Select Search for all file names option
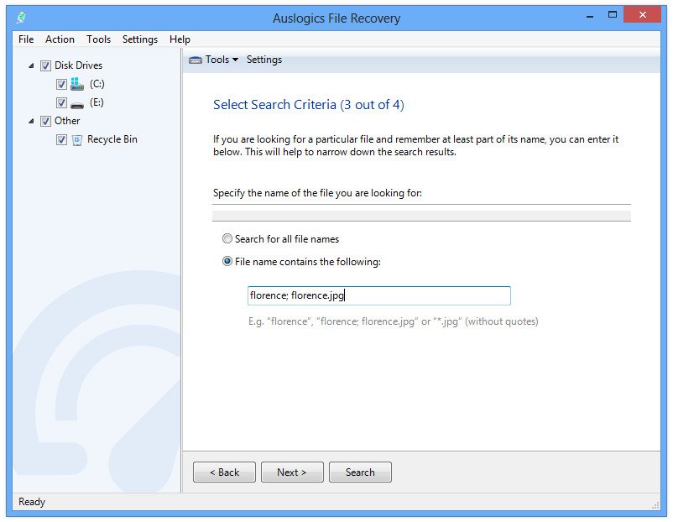This screenshot has height=522, width=673. (x=227, y=238)
